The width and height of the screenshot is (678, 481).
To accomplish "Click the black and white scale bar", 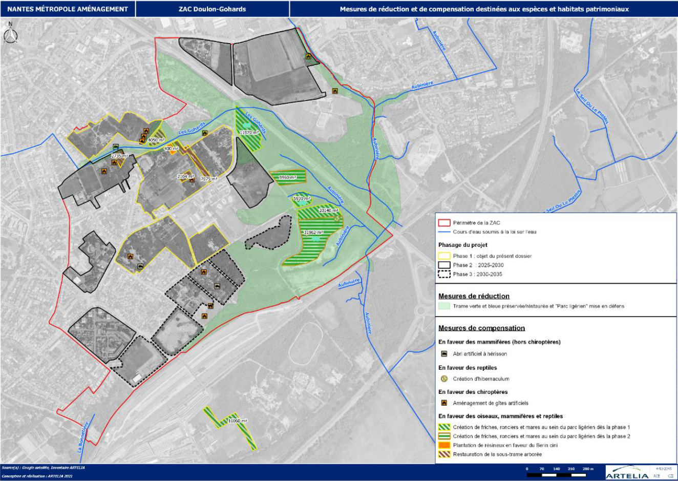I will pos(557,475).
